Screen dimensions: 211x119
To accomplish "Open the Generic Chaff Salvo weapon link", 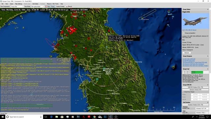I will [193, 64].
